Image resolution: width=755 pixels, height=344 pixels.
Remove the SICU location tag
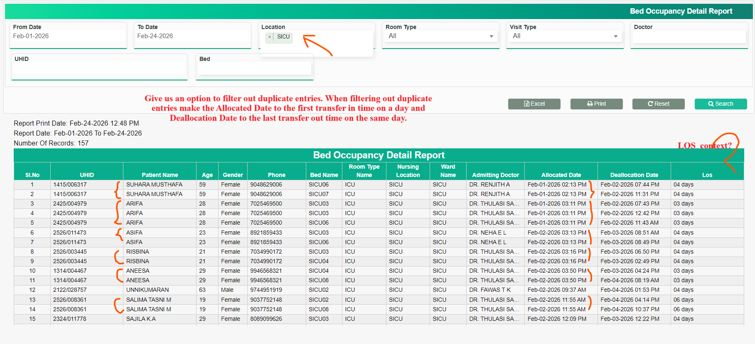click(270, 37)
